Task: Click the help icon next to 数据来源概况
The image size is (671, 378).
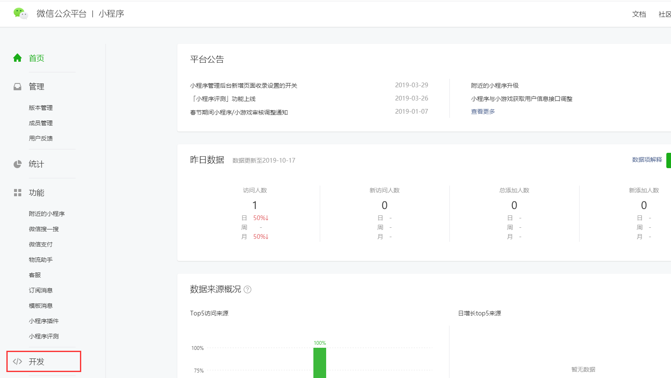Action: (247, 289)
